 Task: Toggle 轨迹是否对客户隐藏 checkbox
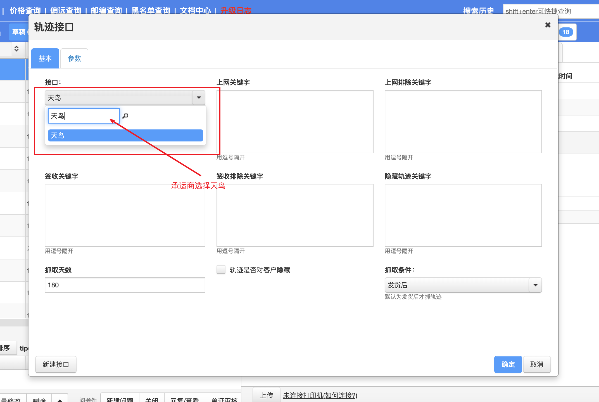click(221, 269)
